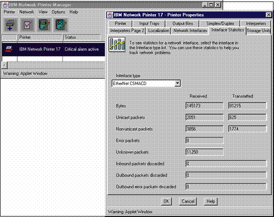Viewport: 274px width, 217px height.
Task: Click Non-unicast packets Received field 3856
Action: click(204, 129)
